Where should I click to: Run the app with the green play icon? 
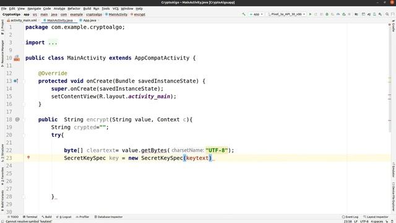[311, 14]
